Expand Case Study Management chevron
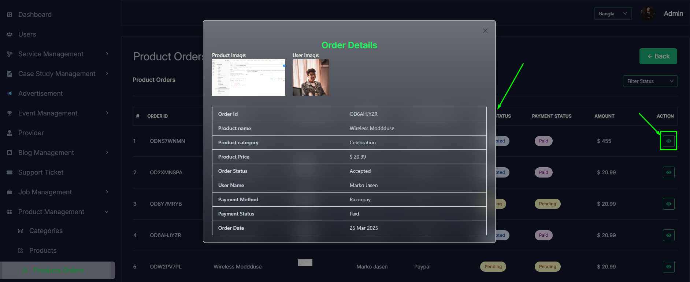Image resolution: width=690 pixels, height=282 pixels. 107,74
